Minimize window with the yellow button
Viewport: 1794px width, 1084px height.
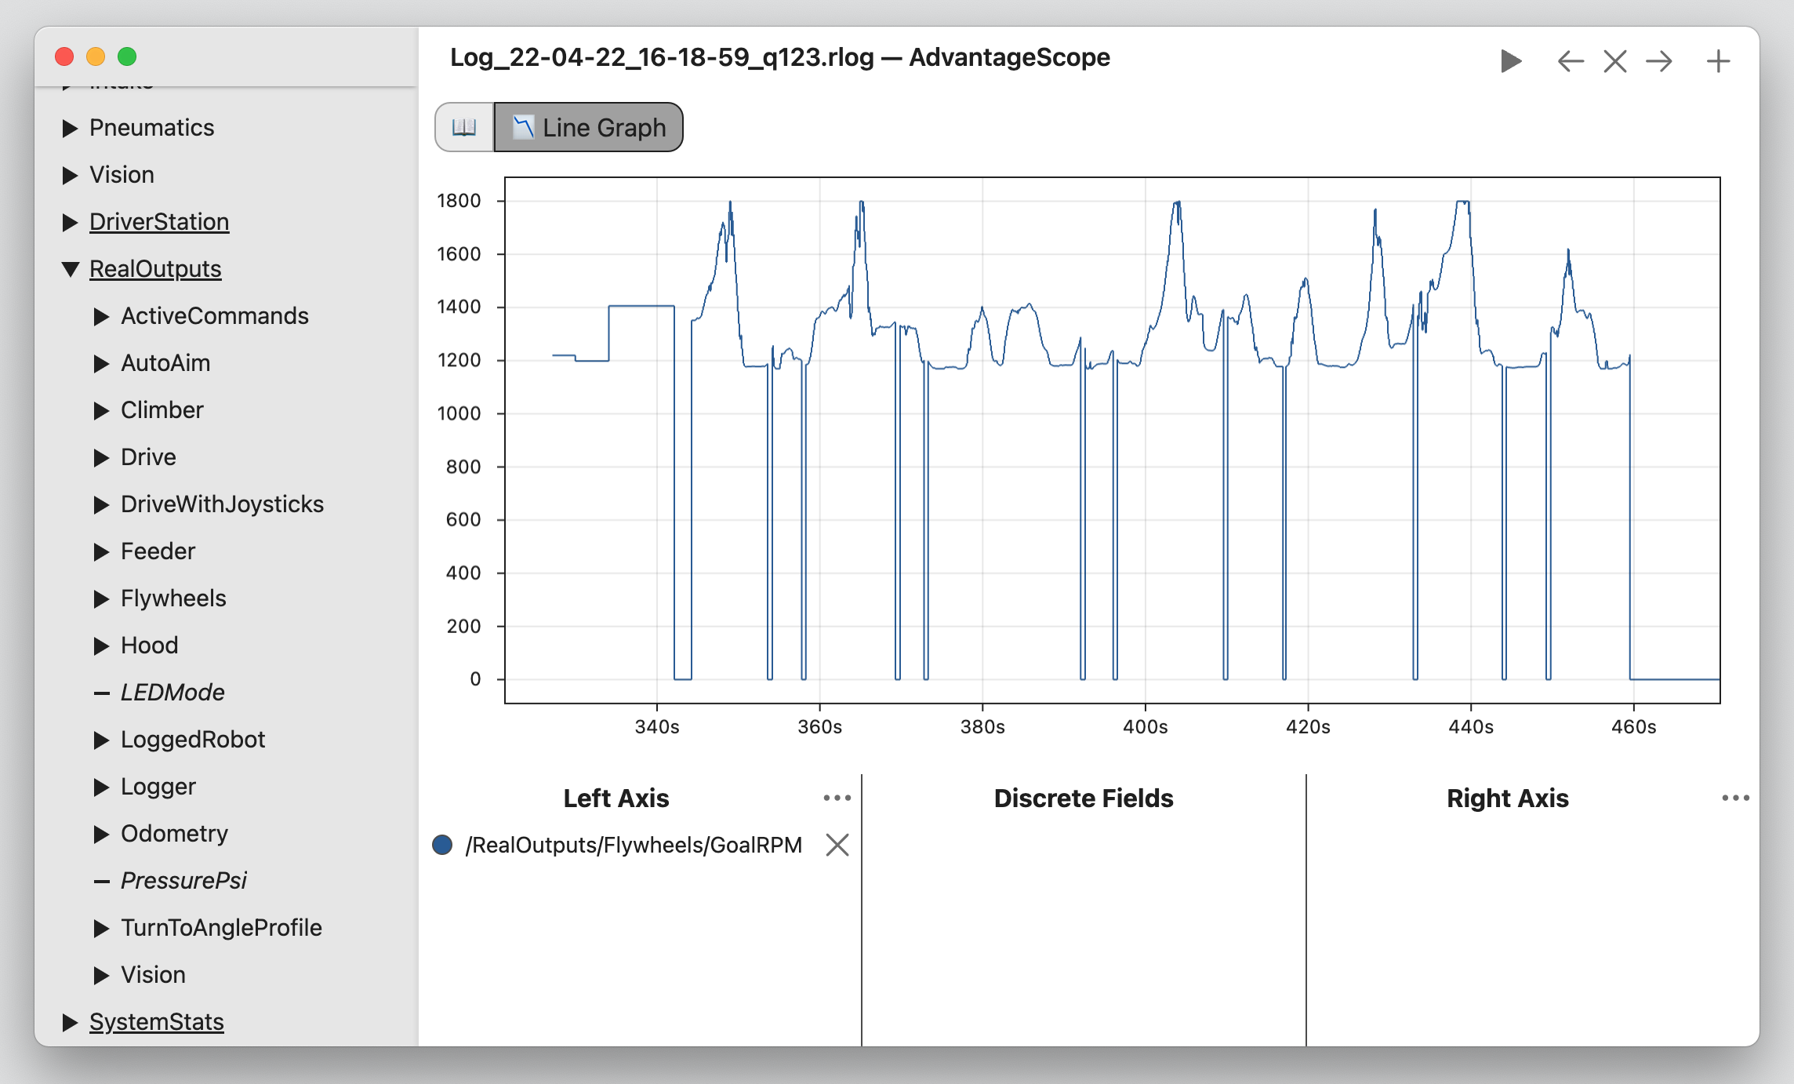tap(96, 56)
